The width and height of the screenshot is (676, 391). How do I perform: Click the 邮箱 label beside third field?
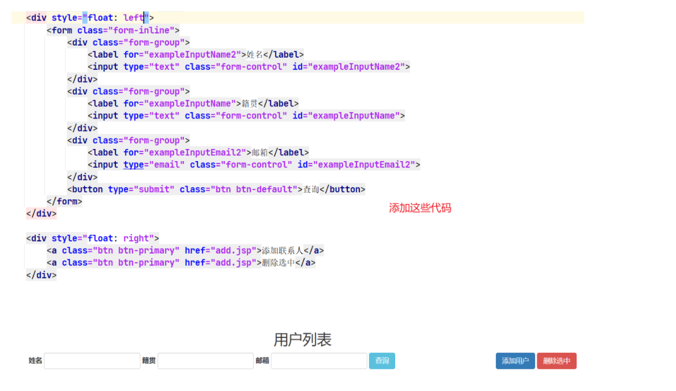click(x=262, y=361)
